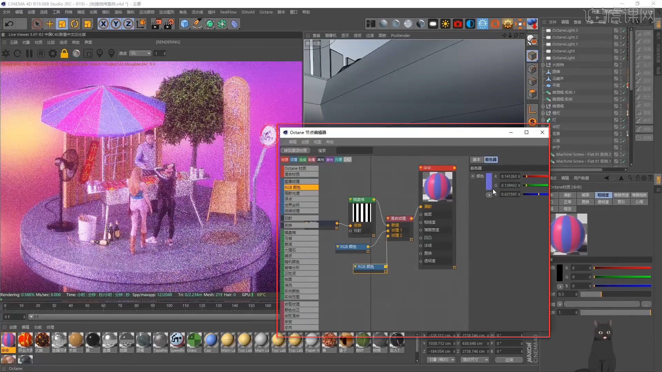The image size is (662, 372).
Task: Select the Move tool in toolbar
Action: click(x=50, y=24)
